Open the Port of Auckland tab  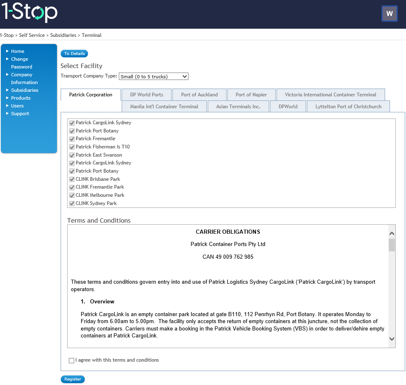[200, 95]
